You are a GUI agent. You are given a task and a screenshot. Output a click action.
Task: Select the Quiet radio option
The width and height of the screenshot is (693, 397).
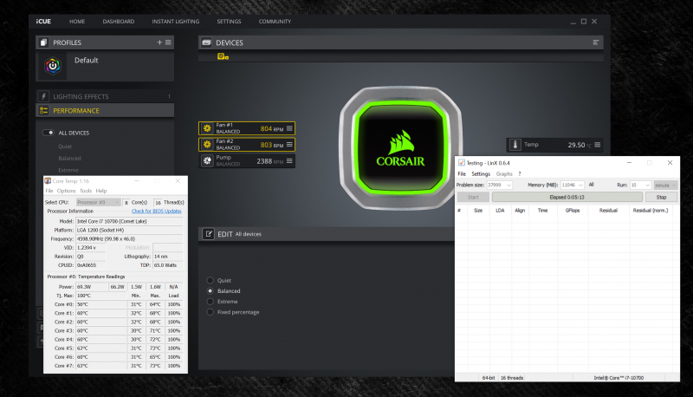[x=210, y=280]
